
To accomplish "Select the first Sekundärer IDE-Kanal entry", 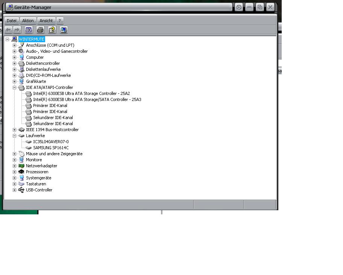I will (x=53, y=118).
